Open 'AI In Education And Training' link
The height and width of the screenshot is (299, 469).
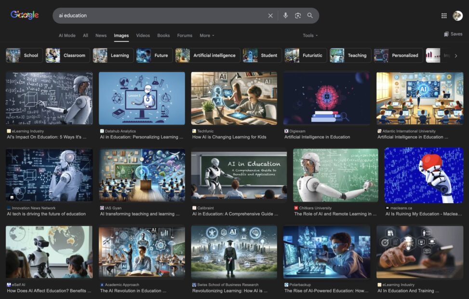coord(408,291)
